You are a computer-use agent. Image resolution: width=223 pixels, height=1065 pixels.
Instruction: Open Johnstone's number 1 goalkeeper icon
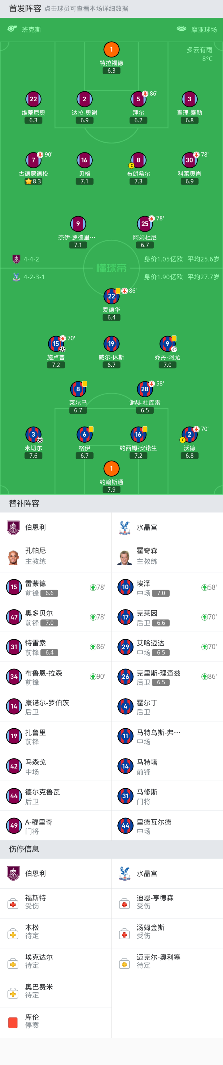coord(111,468)
